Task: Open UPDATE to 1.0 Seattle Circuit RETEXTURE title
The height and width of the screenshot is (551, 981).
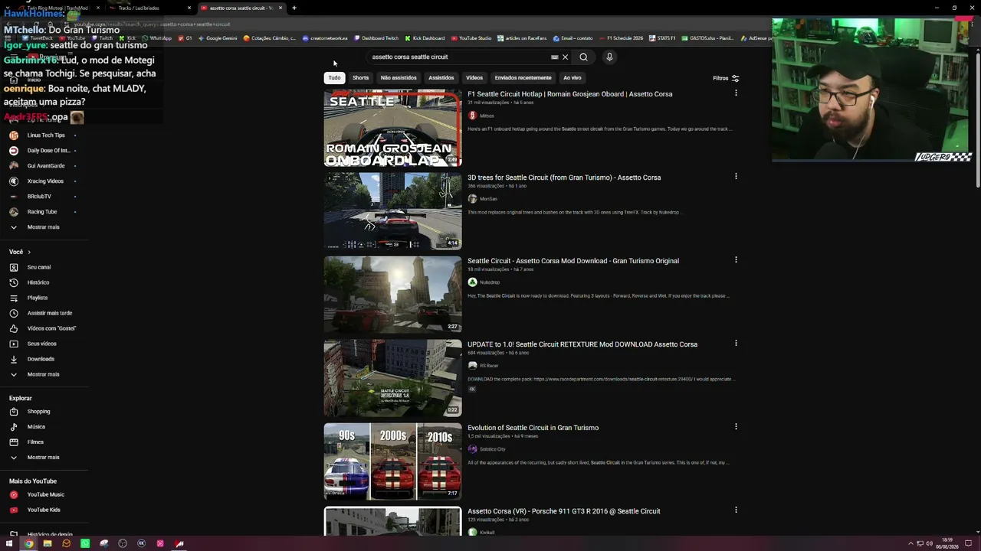Action: [x=582, y=344]
